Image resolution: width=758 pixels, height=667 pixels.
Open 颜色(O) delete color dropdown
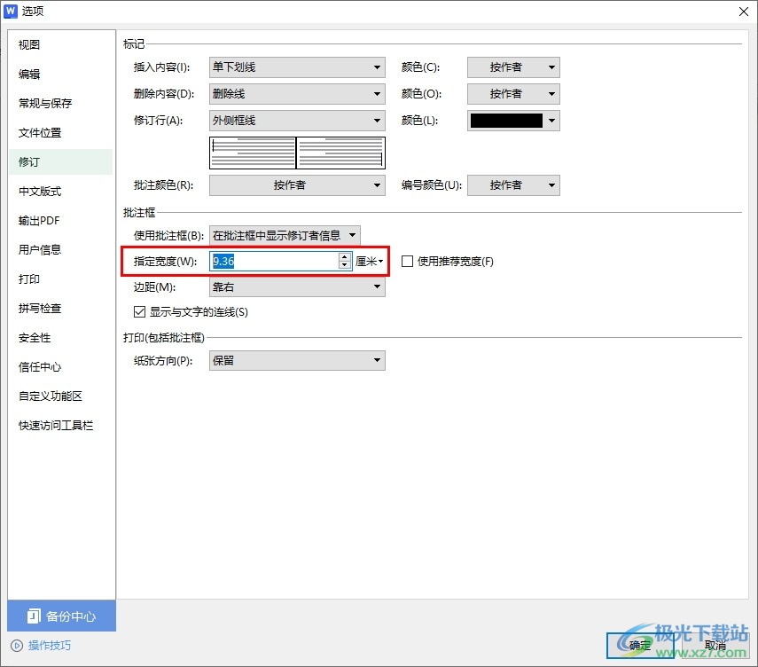513,94
